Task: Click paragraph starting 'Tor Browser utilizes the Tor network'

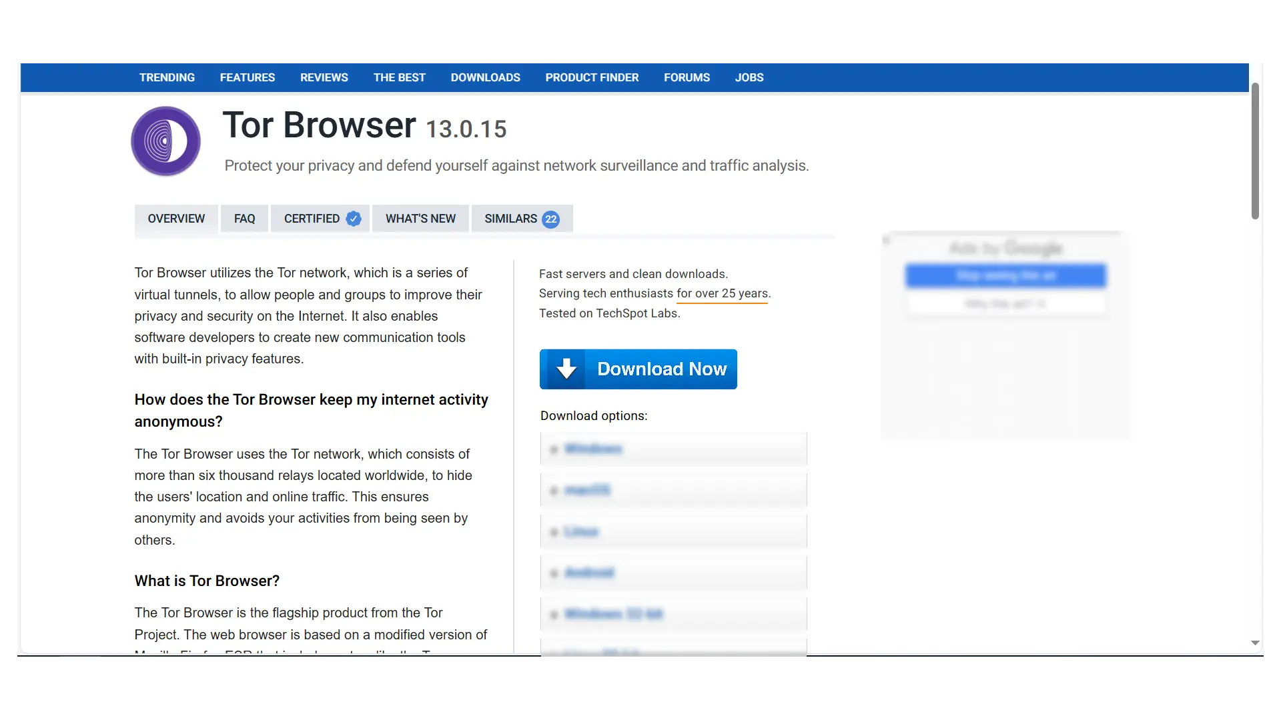Action: [308, 315]
